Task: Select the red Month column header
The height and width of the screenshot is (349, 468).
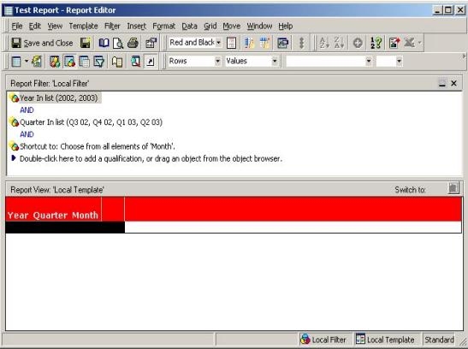Action: pos(85,215)
